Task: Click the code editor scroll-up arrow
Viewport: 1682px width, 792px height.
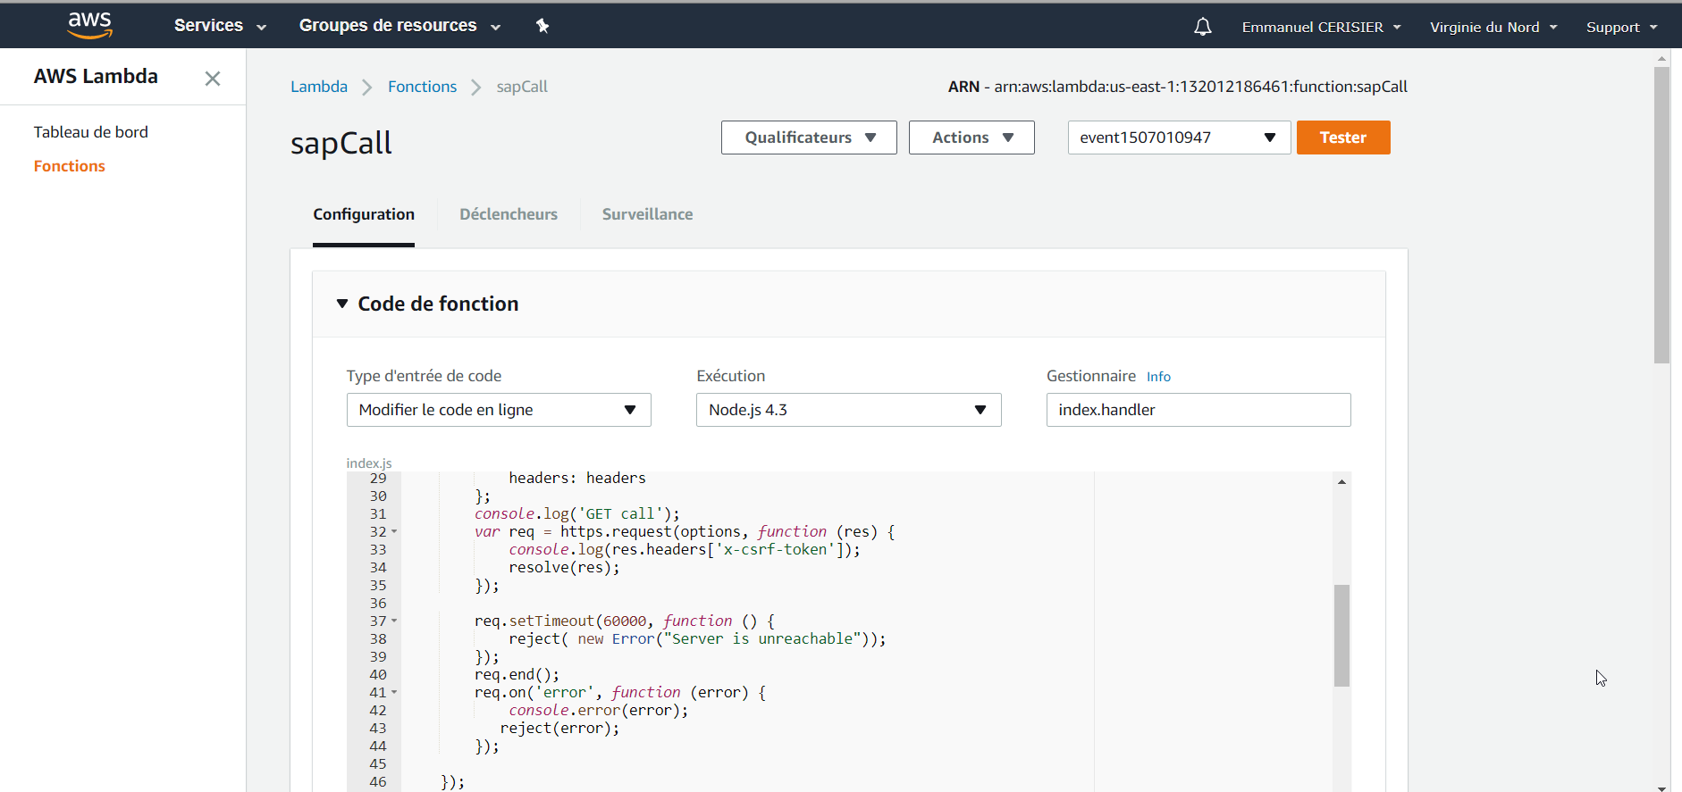Action: click(x=1341, y=481)
